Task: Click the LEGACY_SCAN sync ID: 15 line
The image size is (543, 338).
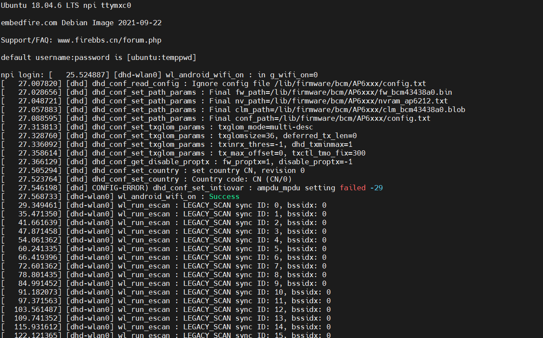Action: pos(166,335)
